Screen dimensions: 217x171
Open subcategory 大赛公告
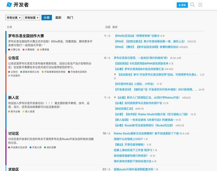(14, 50)
